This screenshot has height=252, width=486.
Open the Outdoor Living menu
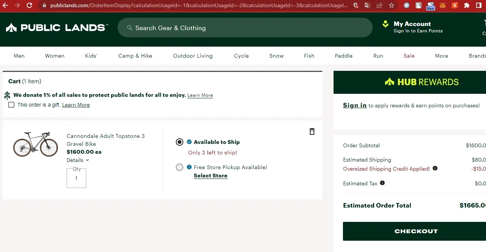(x=193, y=56)
